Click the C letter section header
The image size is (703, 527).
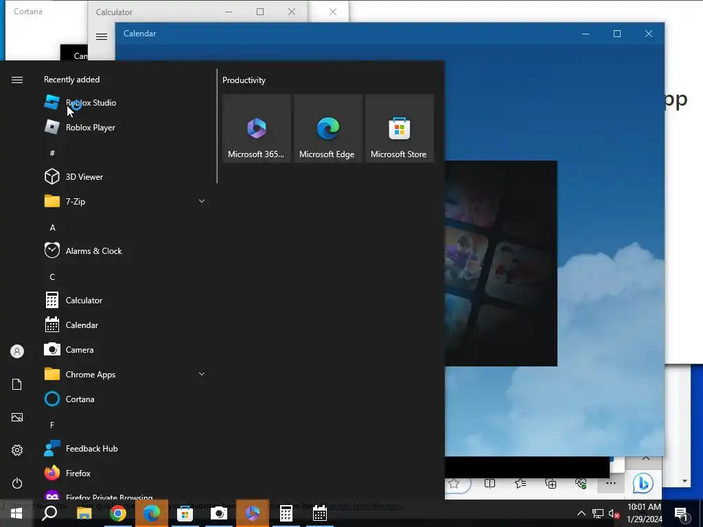[x=52, y=277]
